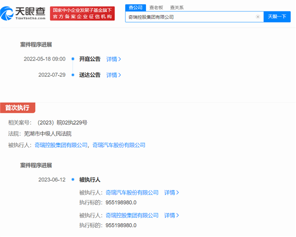This screenshot has width=296, height=237.
Task: Clear the search box with the X icon
Action: 258,17
